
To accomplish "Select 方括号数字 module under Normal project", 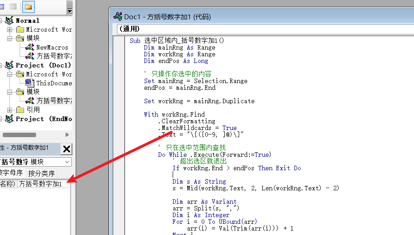I will pos(54,56).
